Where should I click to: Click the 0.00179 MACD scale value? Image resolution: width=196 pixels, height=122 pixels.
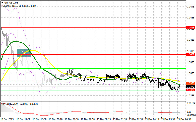(190, 103)
